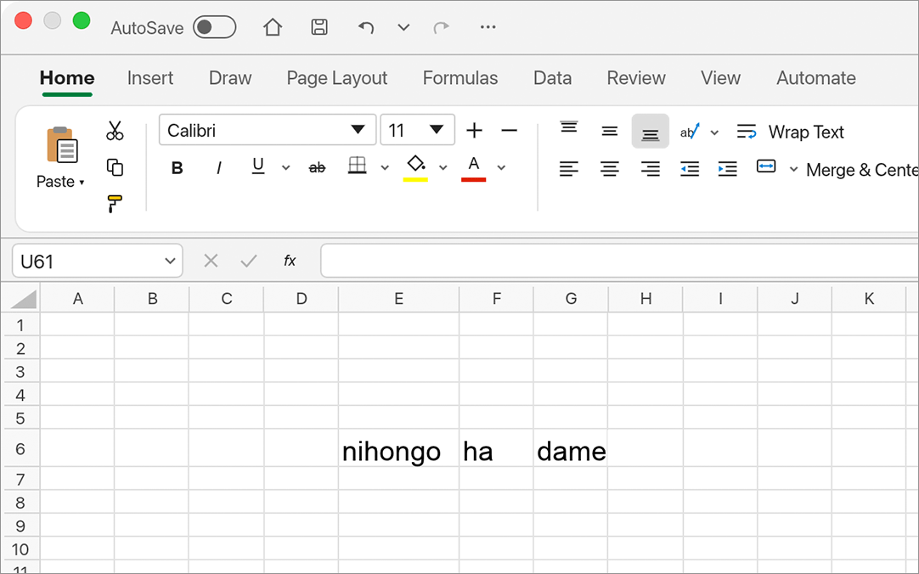Apply the yellow fill color

[415, 168]
